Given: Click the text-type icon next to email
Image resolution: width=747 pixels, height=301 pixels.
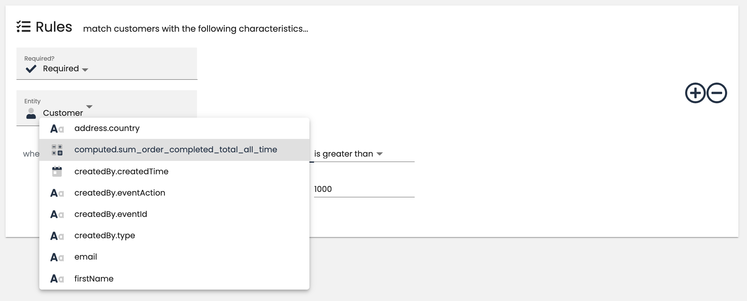Looking at the screenshot, I should click(x=57, y=257).
